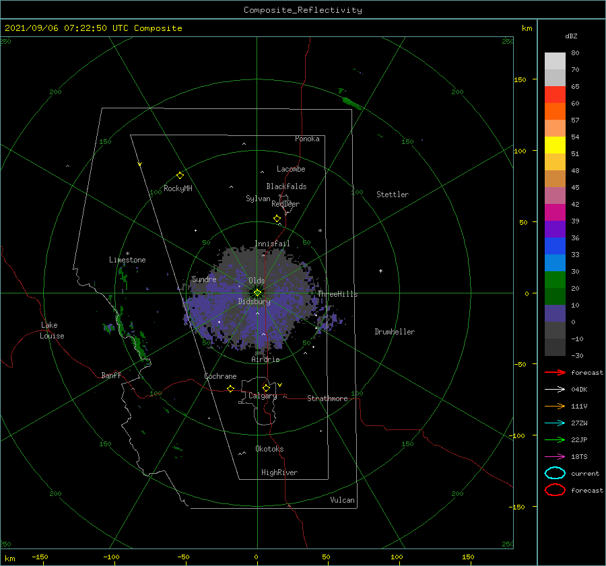Click the red forecast arrow in legend
This screenshot has width=606, height=566.
point(555,372)
